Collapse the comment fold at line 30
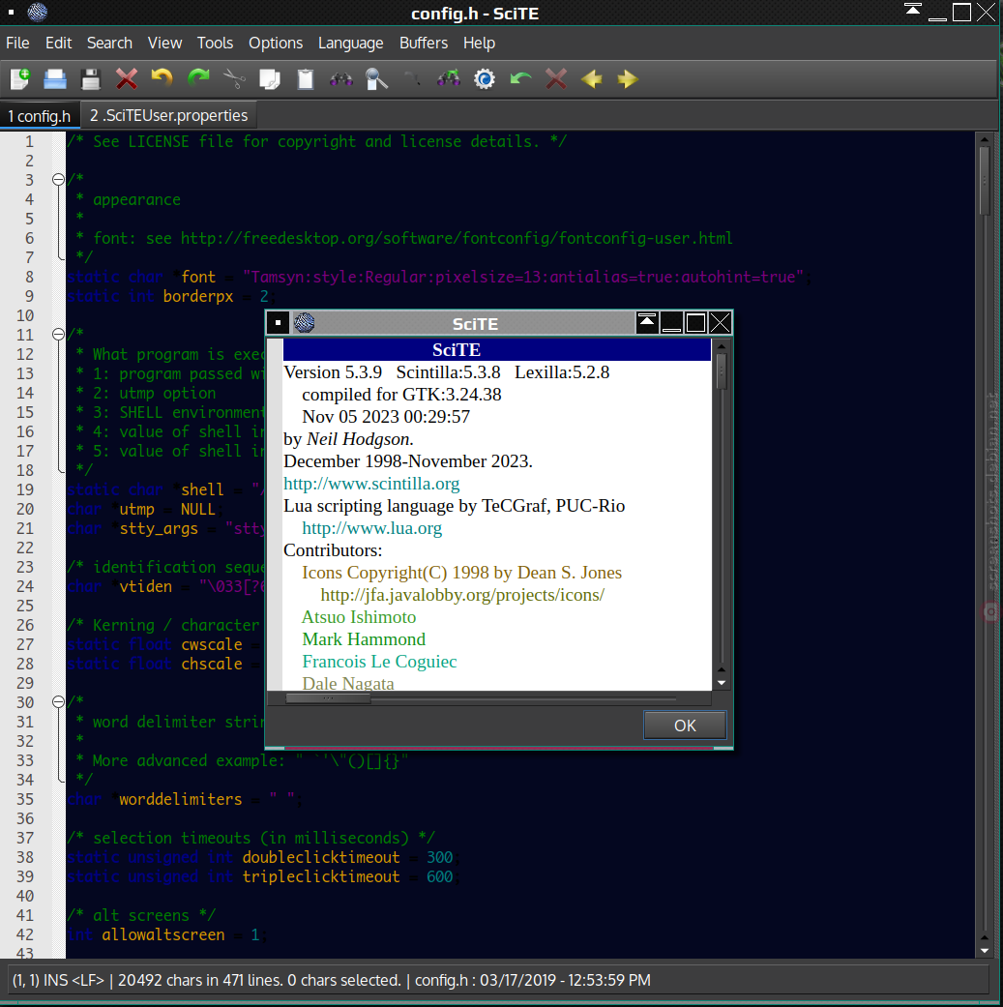Screen dimensions: 1003x1007 point(58,702)
